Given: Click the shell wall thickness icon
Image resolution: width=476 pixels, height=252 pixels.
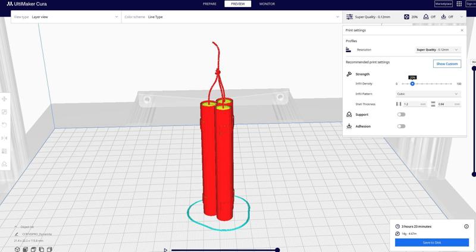Looking at the screenshot, I should click(x=399, y=104).
